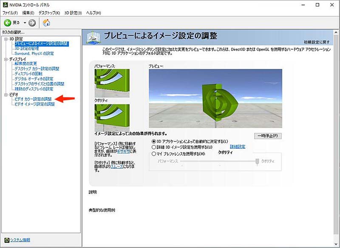This screenshot has height=248, width=340.
Task: Click the 一時停止(P) button
Action: click(267, 136)
